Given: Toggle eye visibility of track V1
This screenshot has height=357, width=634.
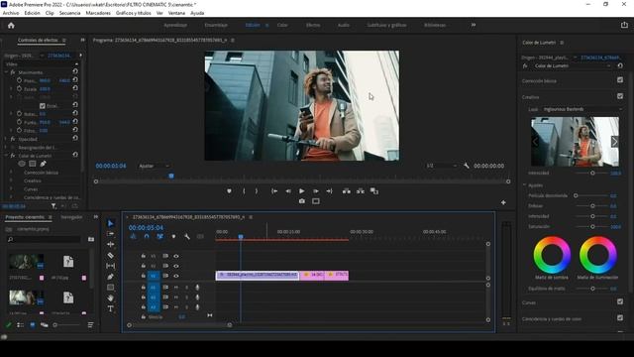Looking at the screenshot, I should [x=176, y=276].
